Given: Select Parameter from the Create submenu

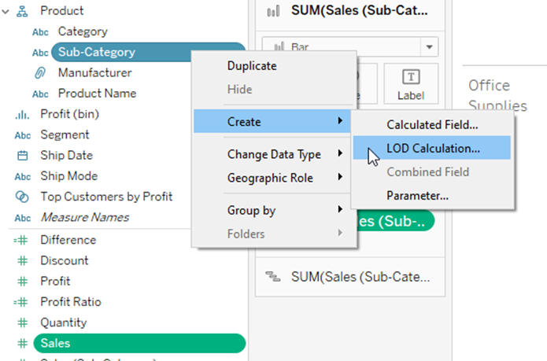Looking at the screenshot, I should pyautogui.click(x=417, y=195).
